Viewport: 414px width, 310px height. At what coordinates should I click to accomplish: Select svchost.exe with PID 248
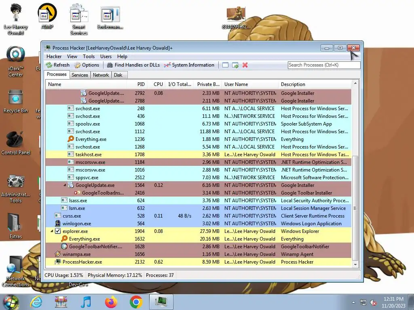coord(198,108)
